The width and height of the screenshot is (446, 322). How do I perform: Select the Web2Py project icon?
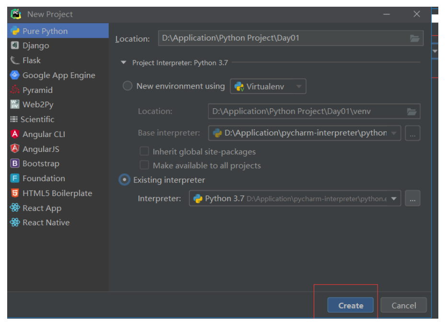pos(15,104)
